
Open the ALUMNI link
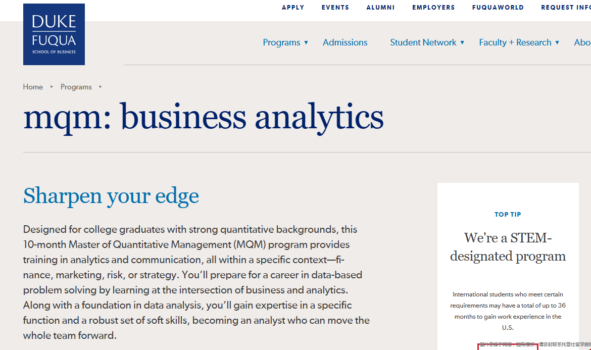(x=380, y=8)
